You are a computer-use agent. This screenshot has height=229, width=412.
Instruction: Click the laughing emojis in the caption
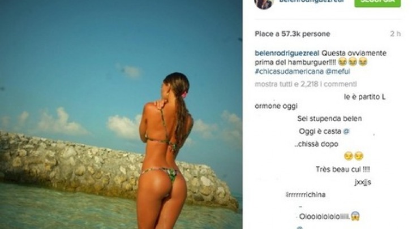coord(353,62)
